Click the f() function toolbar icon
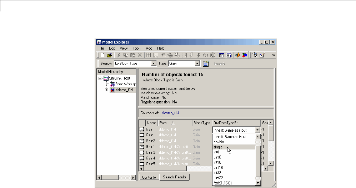This screenshot has width=356, height=188. [205, 55]
